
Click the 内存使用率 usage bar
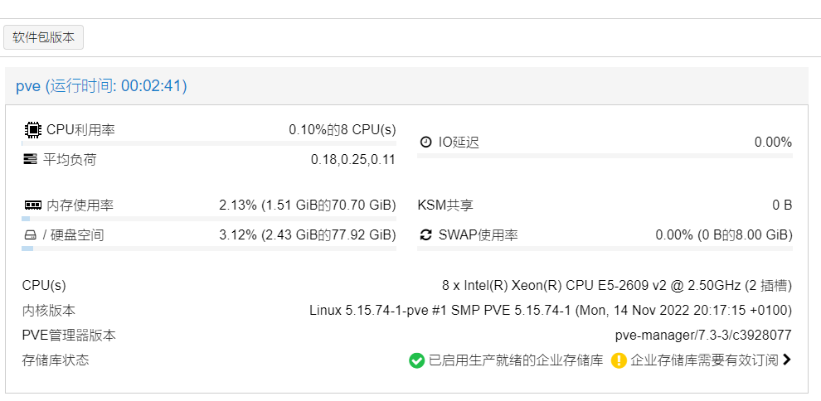209,219
